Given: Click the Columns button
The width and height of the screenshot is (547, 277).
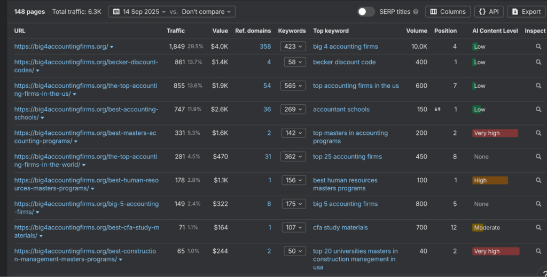Looking at the screenshot, I should pos(448,12).
